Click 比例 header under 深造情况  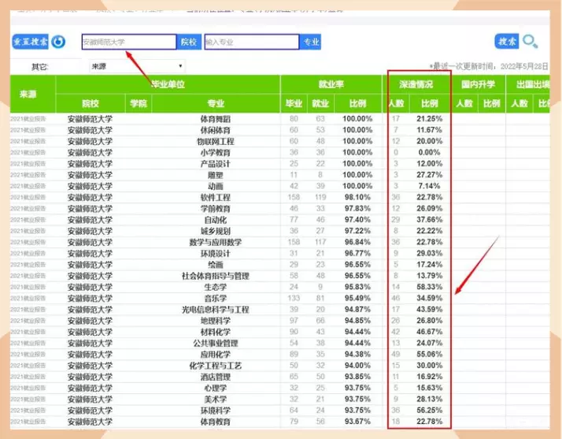coord(430,104)
